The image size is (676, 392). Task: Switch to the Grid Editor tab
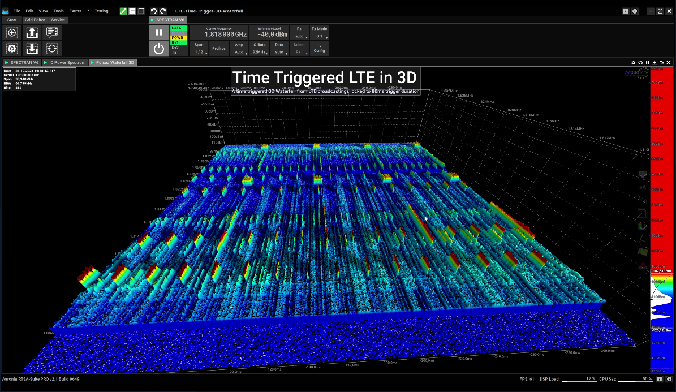point(35,20)
